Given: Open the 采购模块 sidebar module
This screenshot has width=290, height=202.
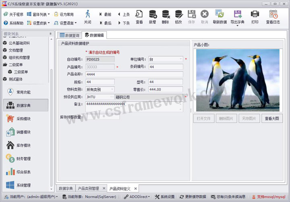Looking at the screenshot, I should [x=24, y=119].
